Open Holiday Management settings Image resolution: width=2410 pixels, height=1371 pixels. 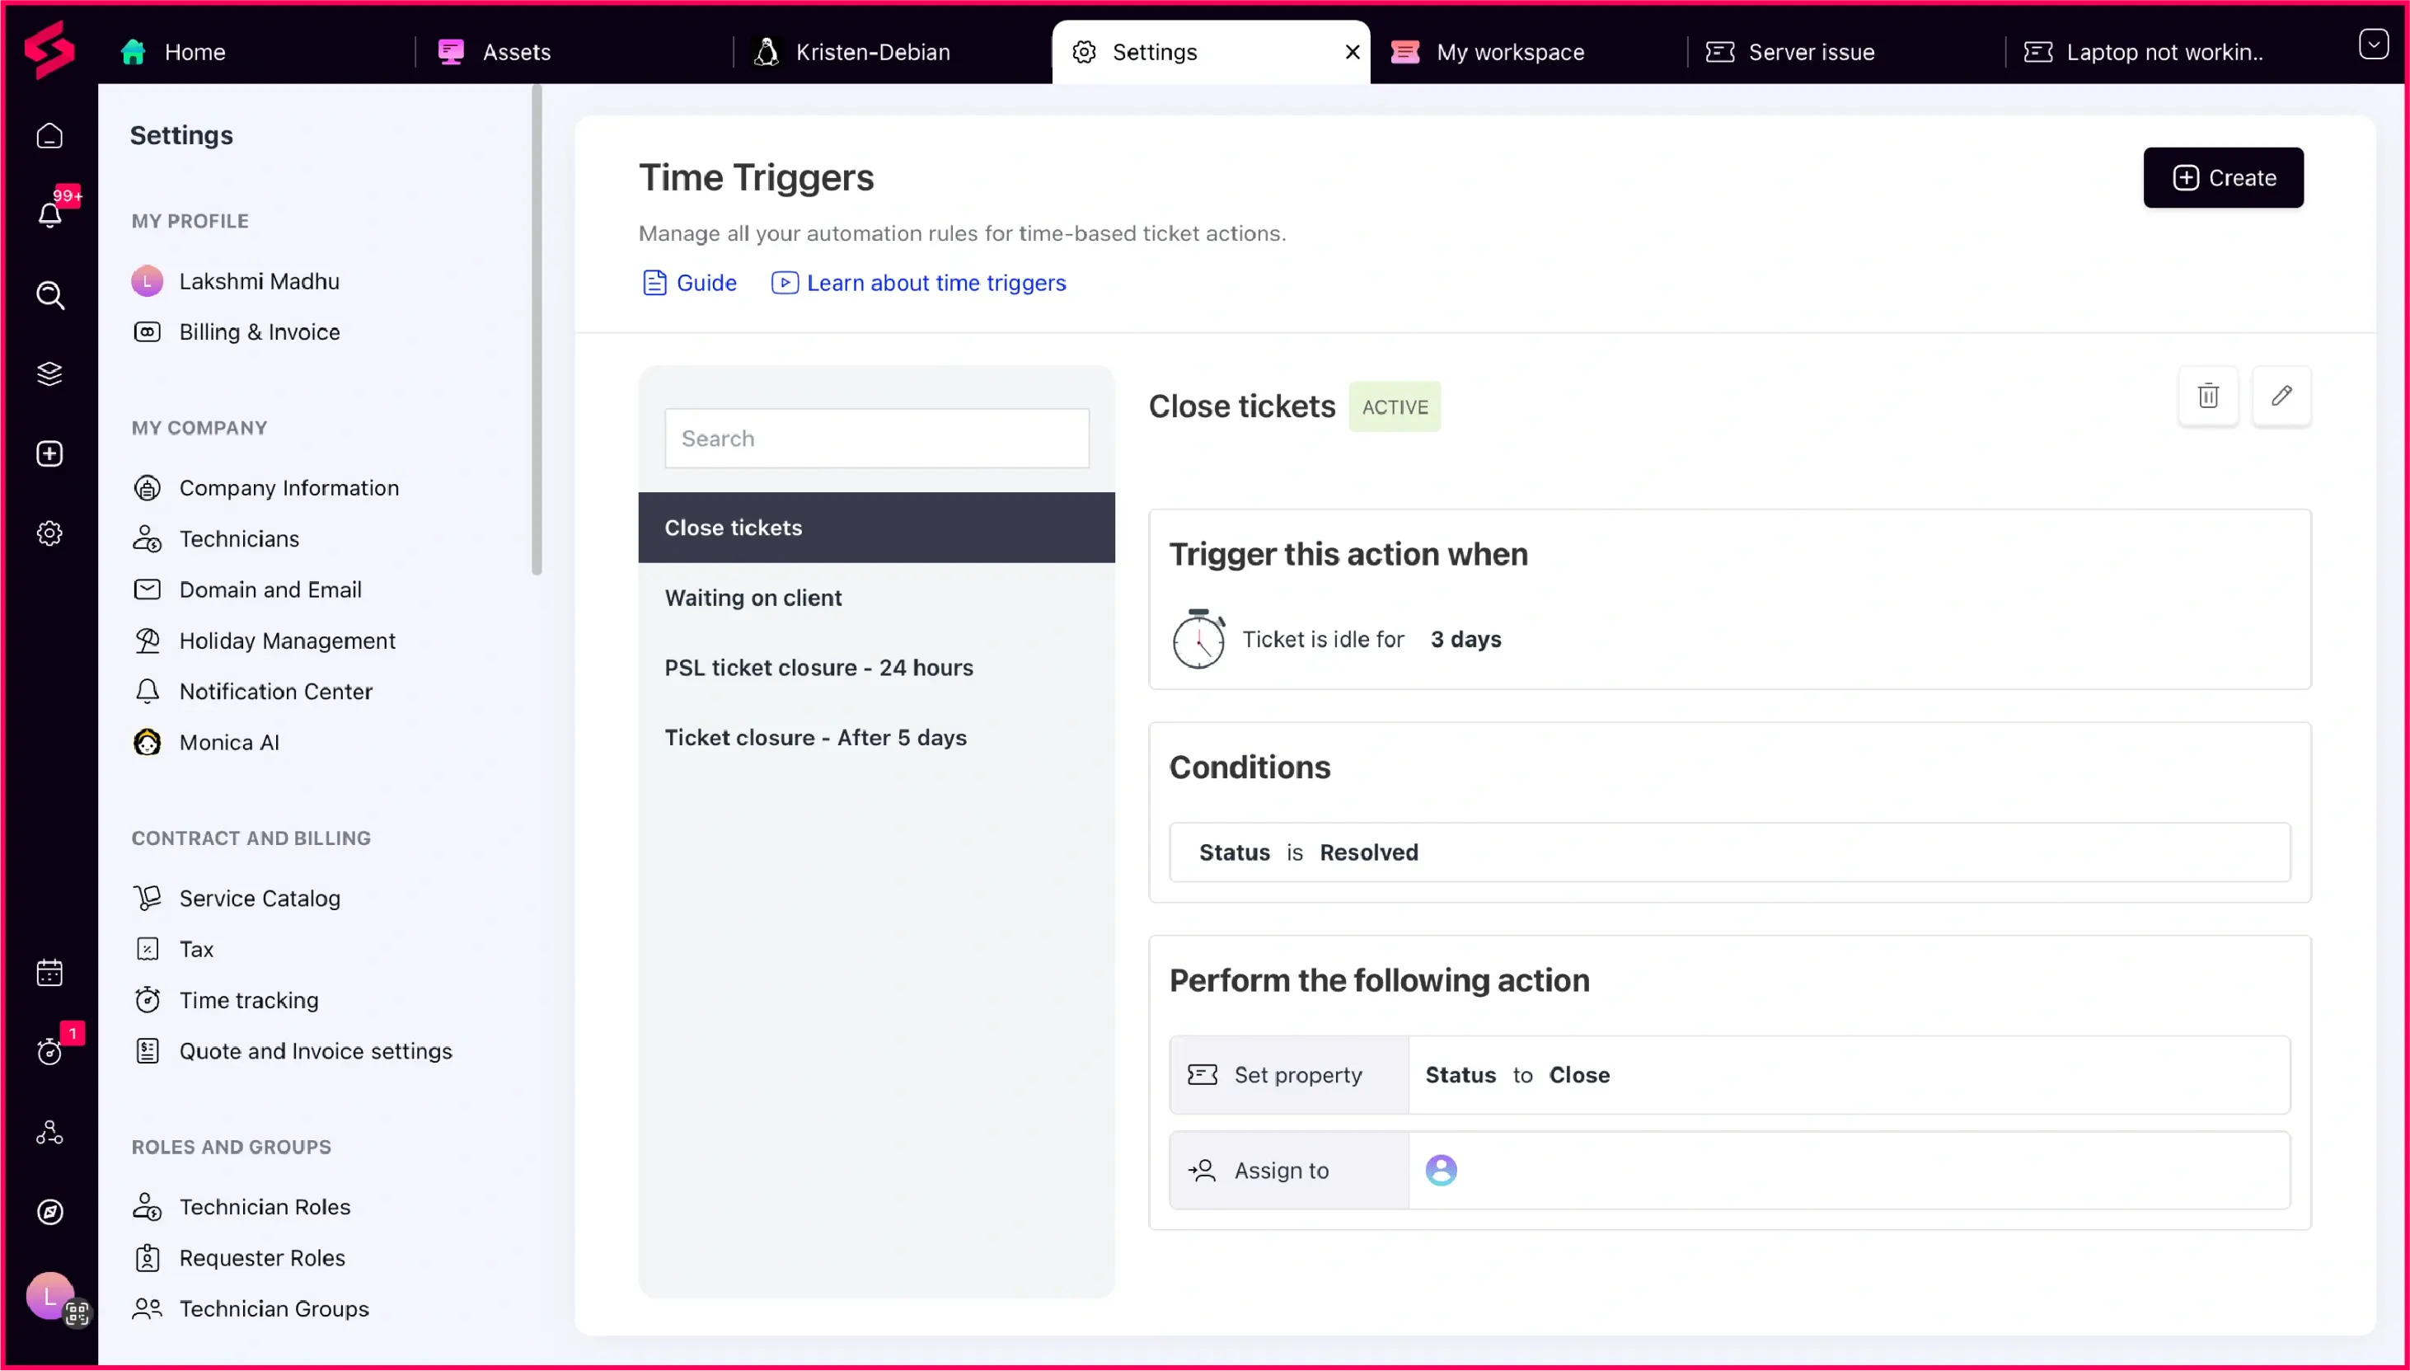(287, 641)
